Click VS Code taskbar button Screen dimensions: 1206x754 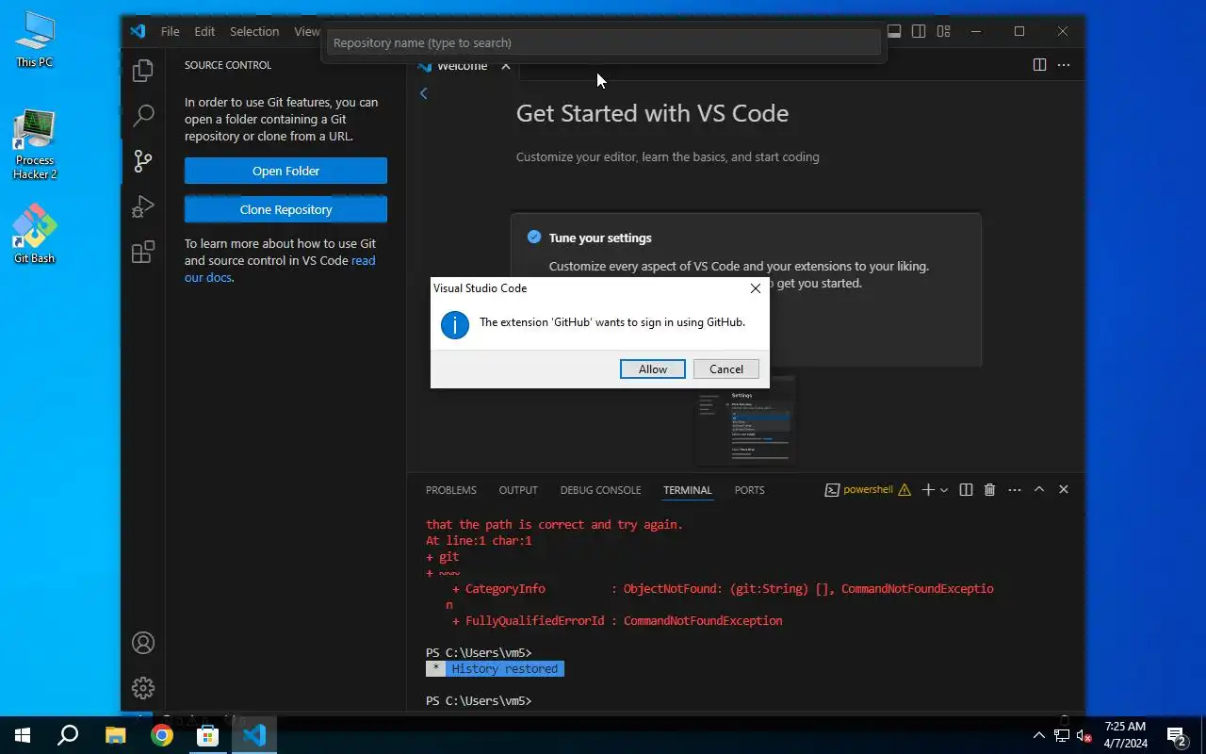tap(254, 735)
